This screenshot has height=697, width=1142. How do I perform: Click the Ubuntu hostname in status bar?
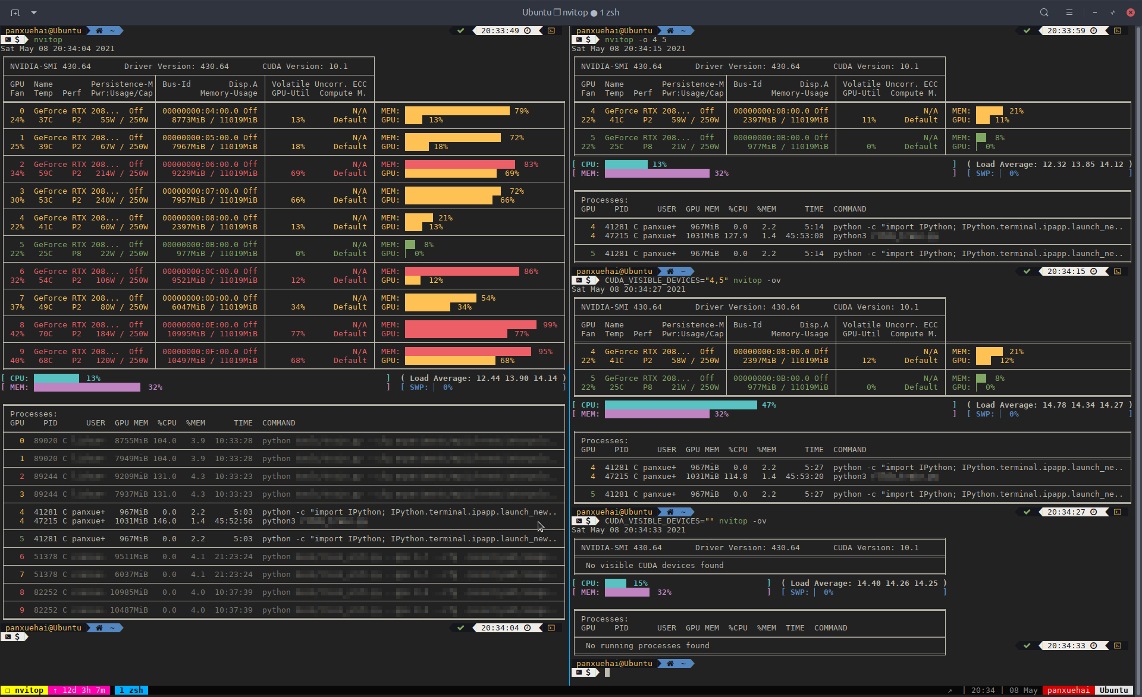click(x=1113, y=690)
